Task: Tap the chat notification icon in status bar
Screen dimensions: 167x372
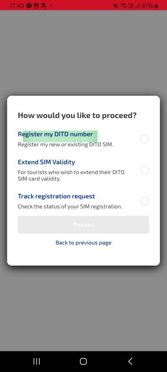Action: (x=29, y=6)
